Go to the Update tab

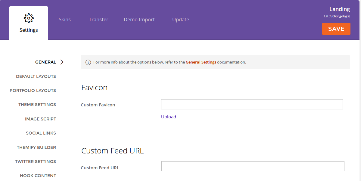tap(181, 19)
